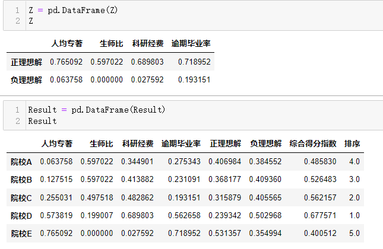Screen dimensions: 383x249
Task: Click 院校A 正理想解 value 0.406984
Action: click(x=224, y=161)
